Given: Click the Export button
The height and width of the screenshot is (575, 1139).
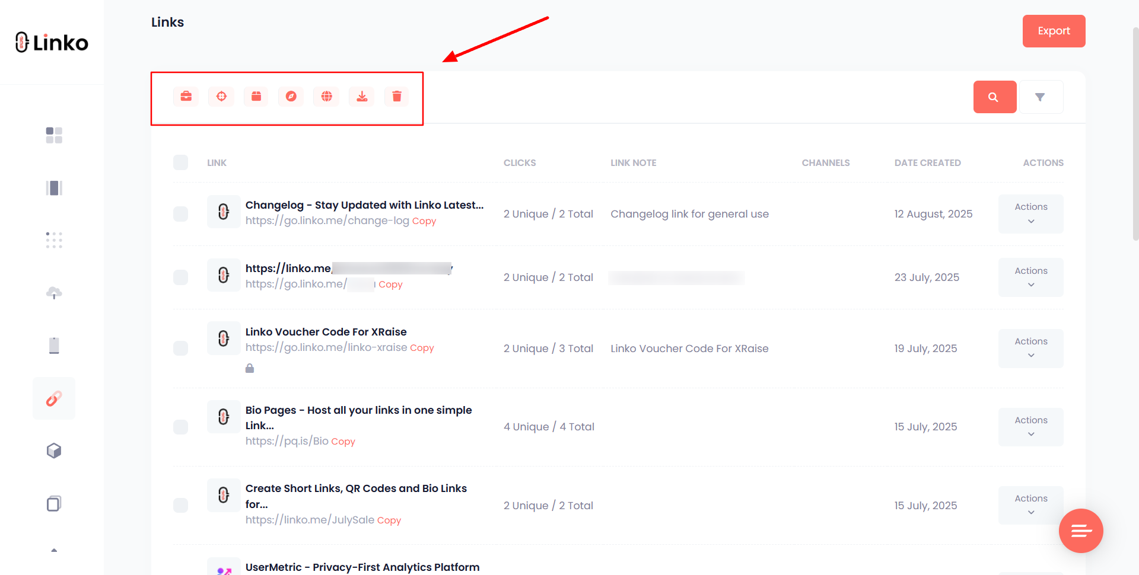Looking at the screenshot, I should point(1054,31).
